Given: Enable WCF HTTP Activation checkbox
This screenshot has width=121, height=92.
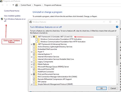Looking at the screenshot, I should click(37, 39).
